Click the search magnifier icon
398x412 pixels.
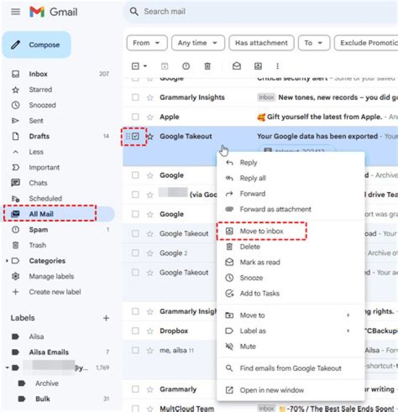click(x=134, y=12)
